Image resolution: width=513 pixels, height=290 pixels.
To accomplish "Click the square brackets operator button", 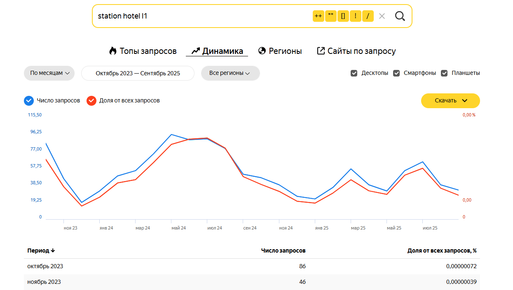I will pos(343,16).
